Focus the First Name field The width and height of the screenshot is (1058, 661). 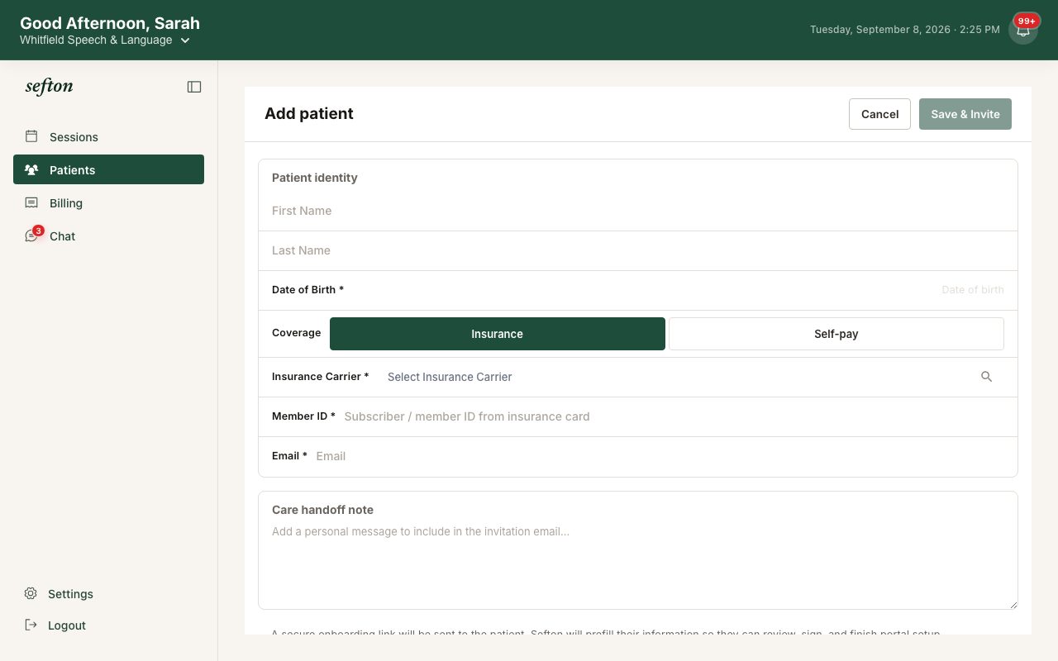[x=638, y=211]
